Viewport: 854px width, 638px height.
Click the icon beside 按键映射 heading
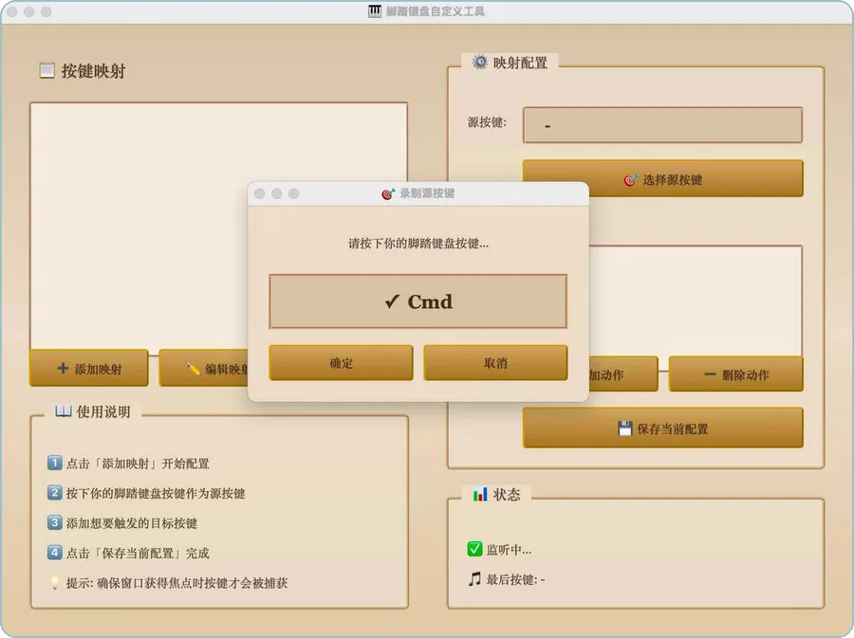click(46, 70)
